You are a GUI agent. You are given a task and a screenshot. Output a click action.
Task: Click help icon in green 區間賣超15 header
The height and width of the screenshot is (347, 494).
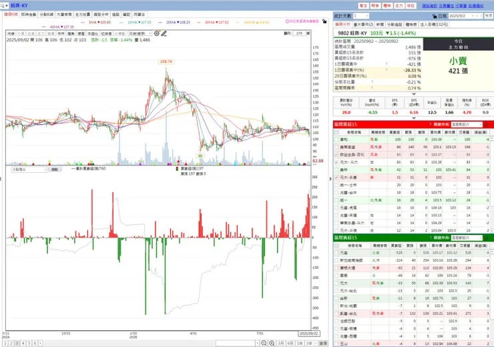[431, 238]
